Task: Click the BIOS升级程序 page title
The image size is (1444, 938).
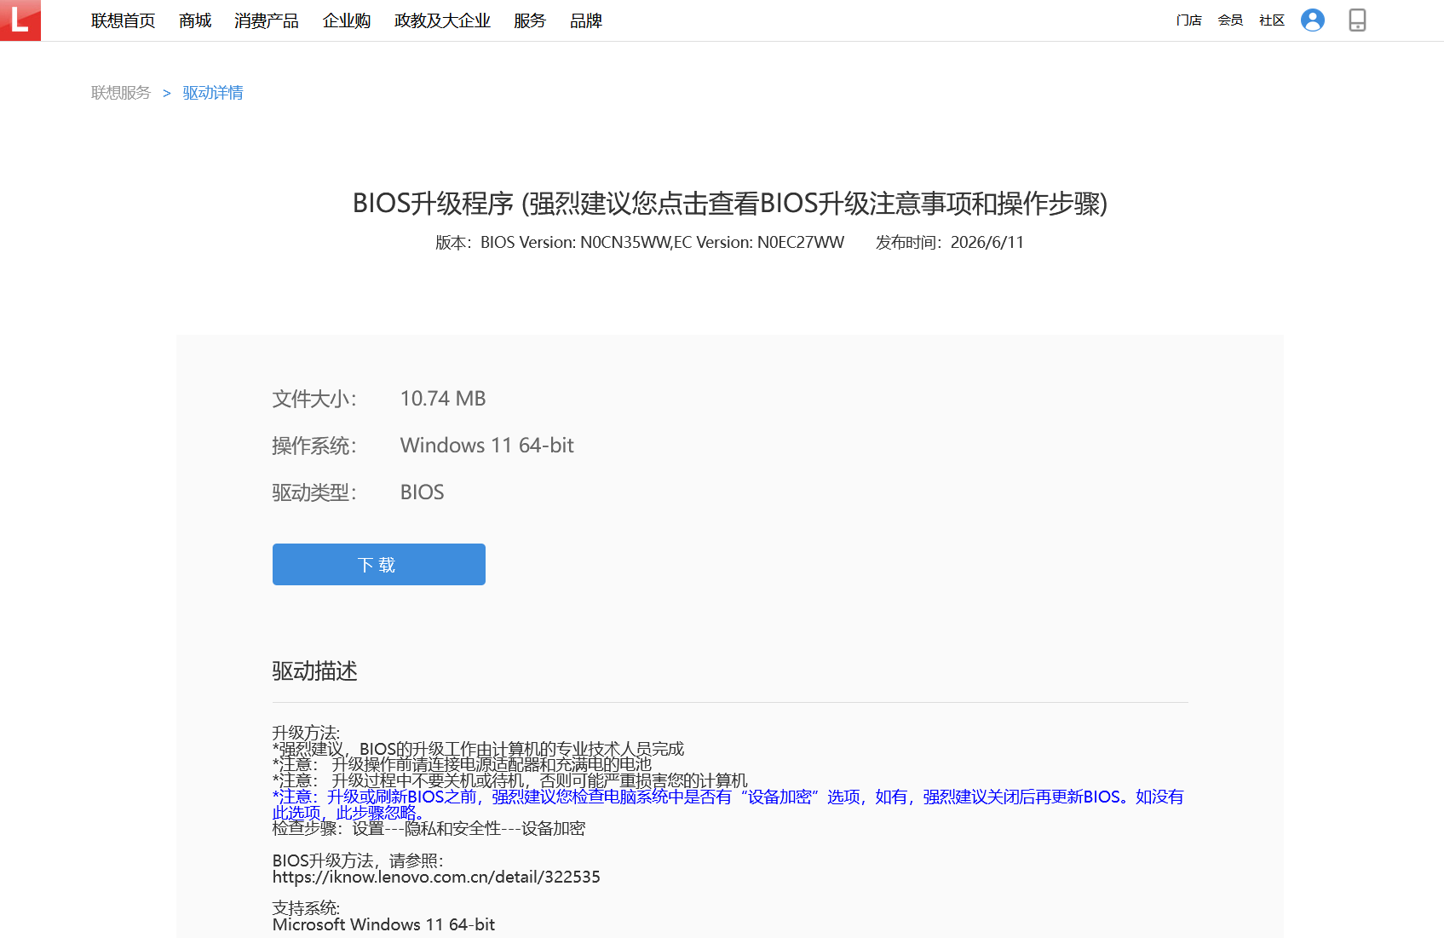Action: (x=730, y=204)
